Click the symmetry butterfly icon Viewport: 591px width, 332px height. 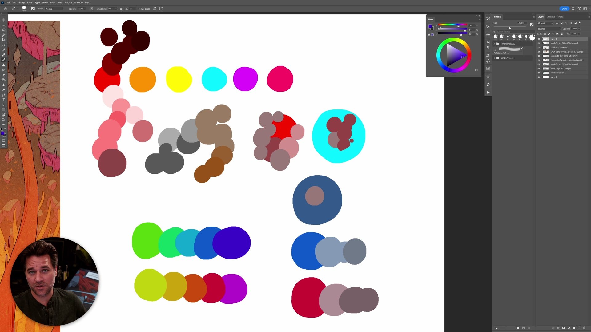coord(161,9)
